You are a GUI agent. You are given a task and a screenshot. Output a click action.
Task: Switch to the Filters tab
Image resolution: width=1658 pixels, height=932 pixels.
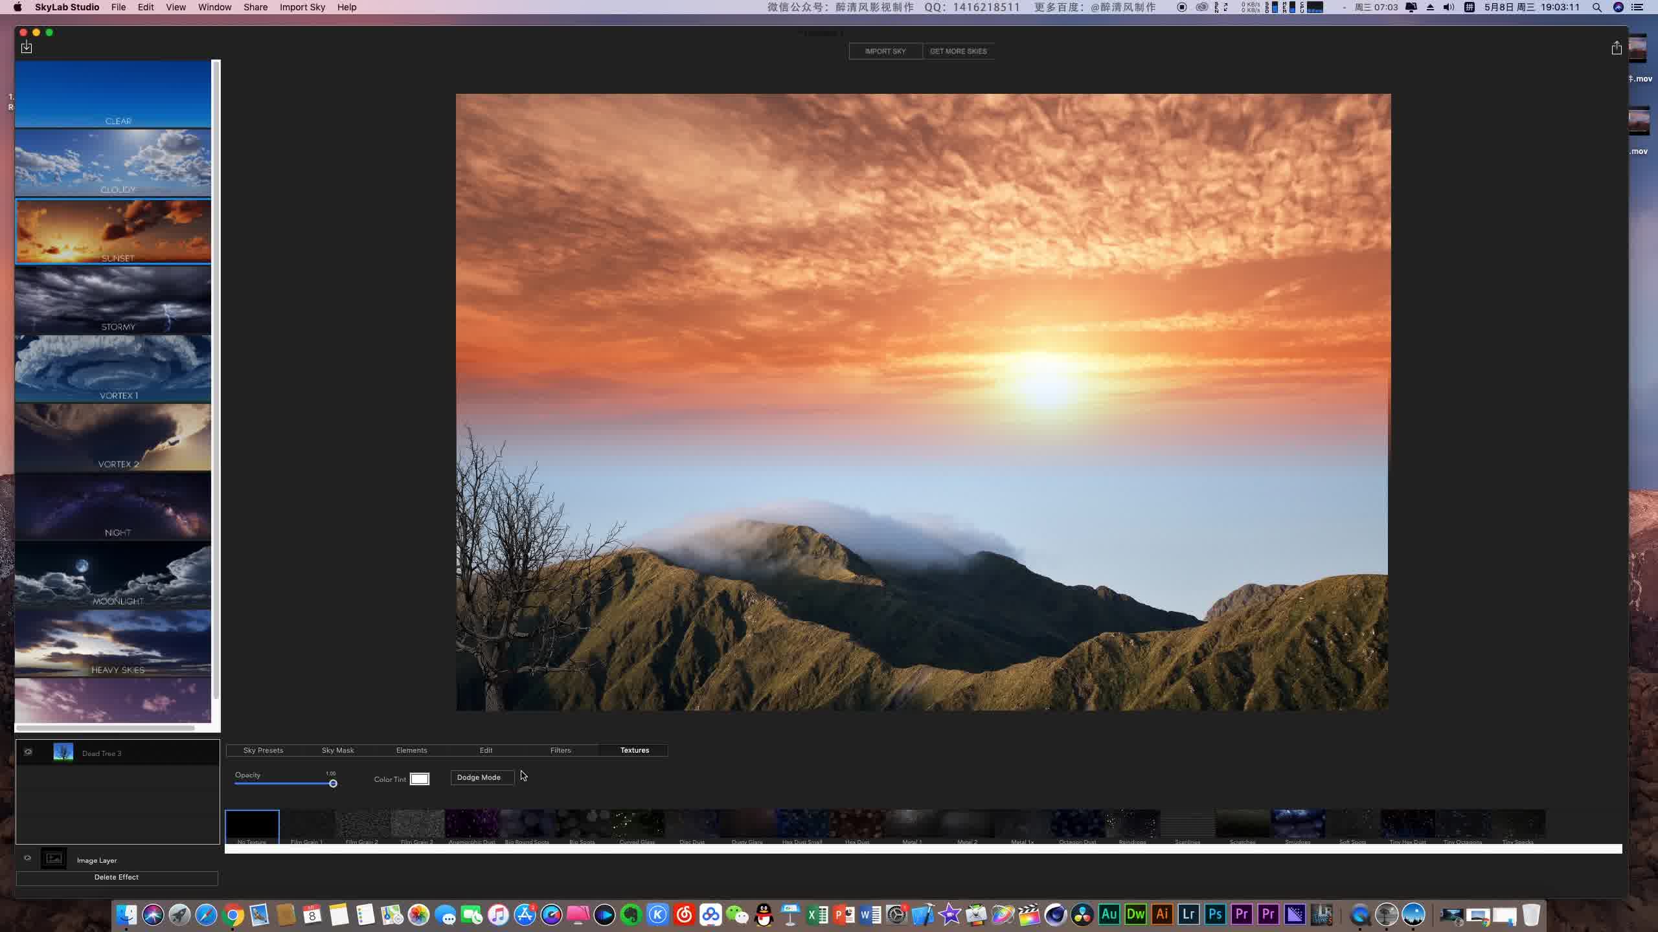click(560, 750)
